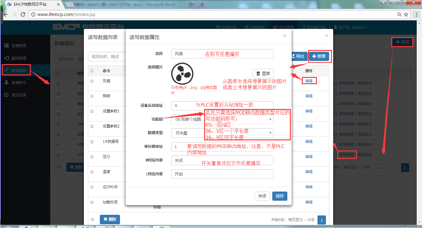The height and width of the screenshot is (228, 423).
Task: Check the 1#数据写 row checkbox
Action: tap(92, 142)
